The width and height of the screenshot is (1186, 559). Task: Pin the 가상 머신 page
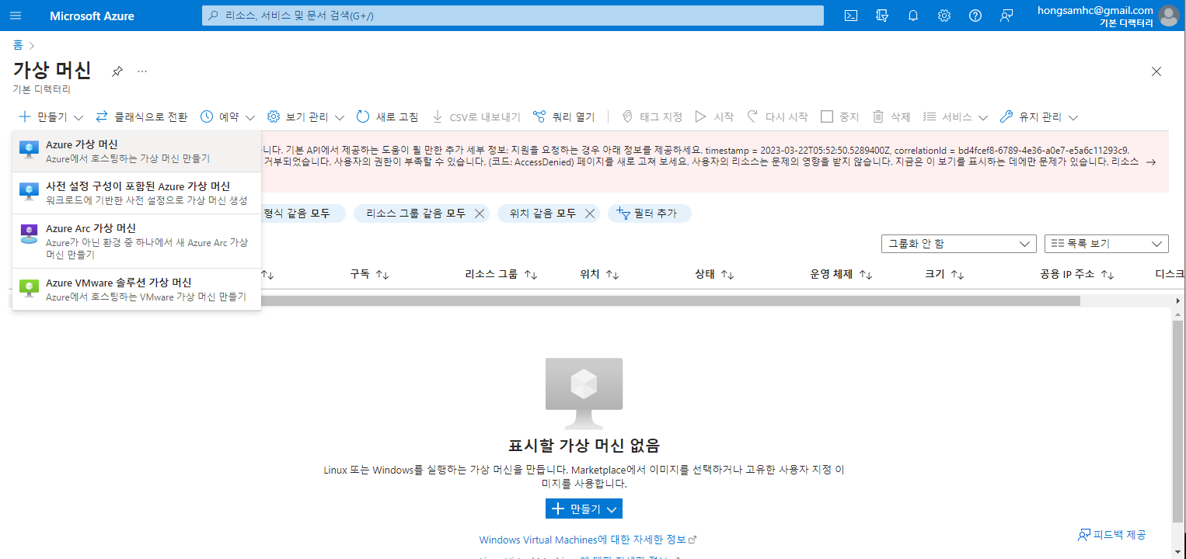pos(117,71)
